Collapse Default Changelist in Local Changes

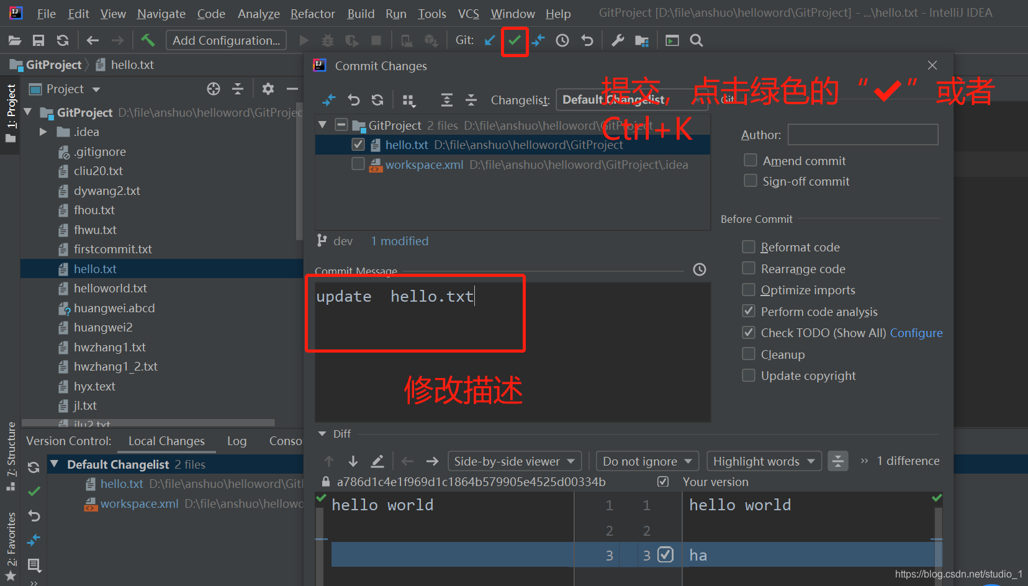tap(55, 464)
